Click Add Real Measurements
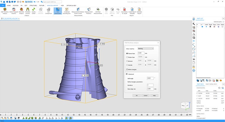225x122 pixels. [98, 11]
